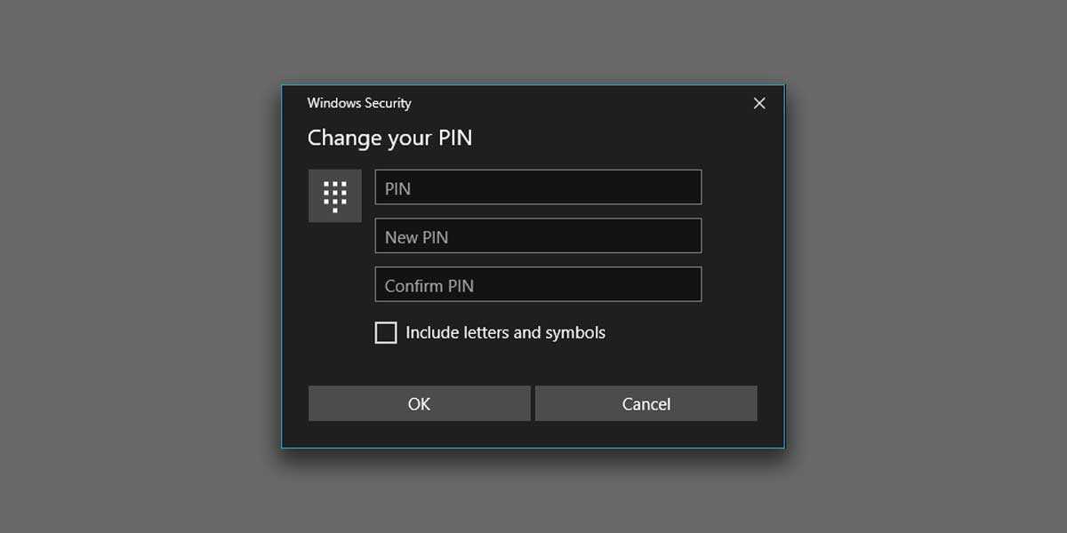This screenshot has width=1067, height=533.
Task: Select the Confirm PIN field
Action: pos(538,285)
